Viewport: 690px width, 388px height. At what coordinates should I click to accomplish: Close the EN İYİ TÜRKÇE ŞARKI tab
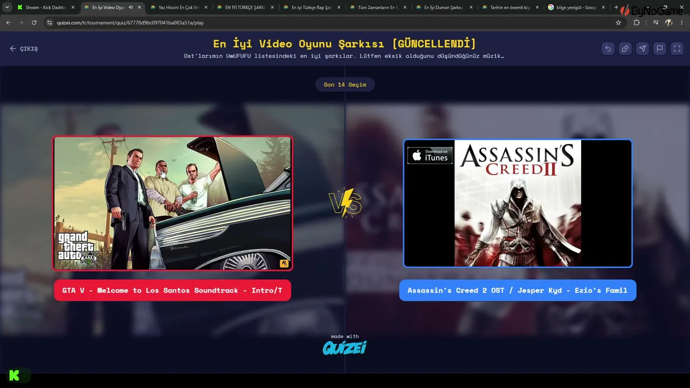(272, 8)
